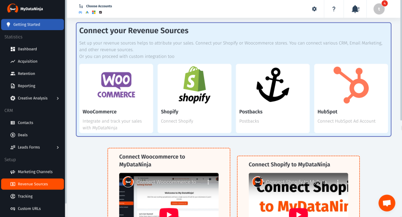The height and width of the screenshot is (217, 402).
Task: Go to Getting Started page
Action: coord(32,25)
